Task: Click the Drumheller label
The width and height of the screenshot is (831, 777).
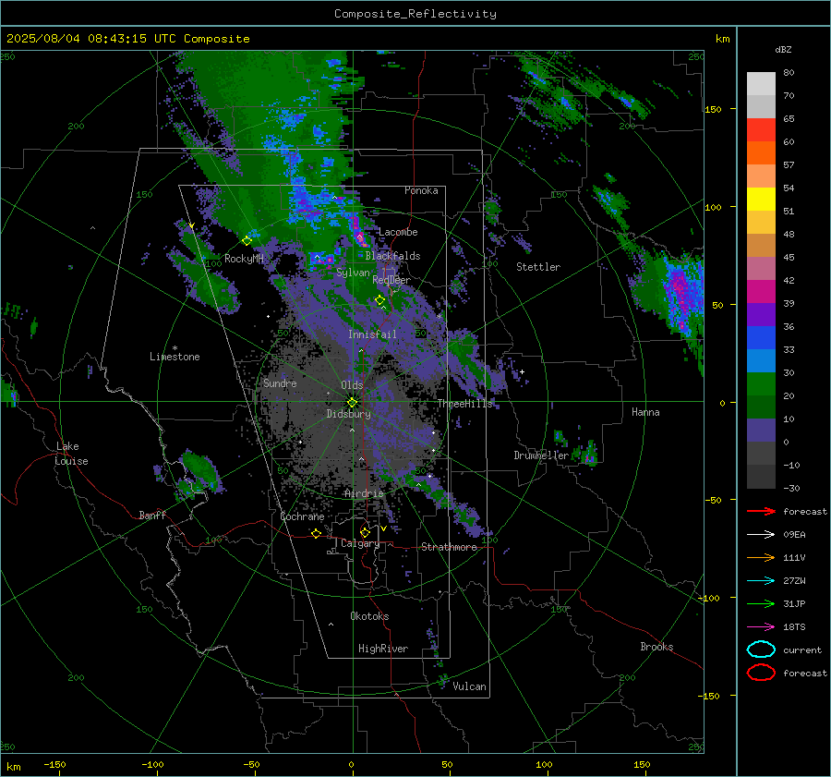Action: pyautogui.click(x=541, y=455)
